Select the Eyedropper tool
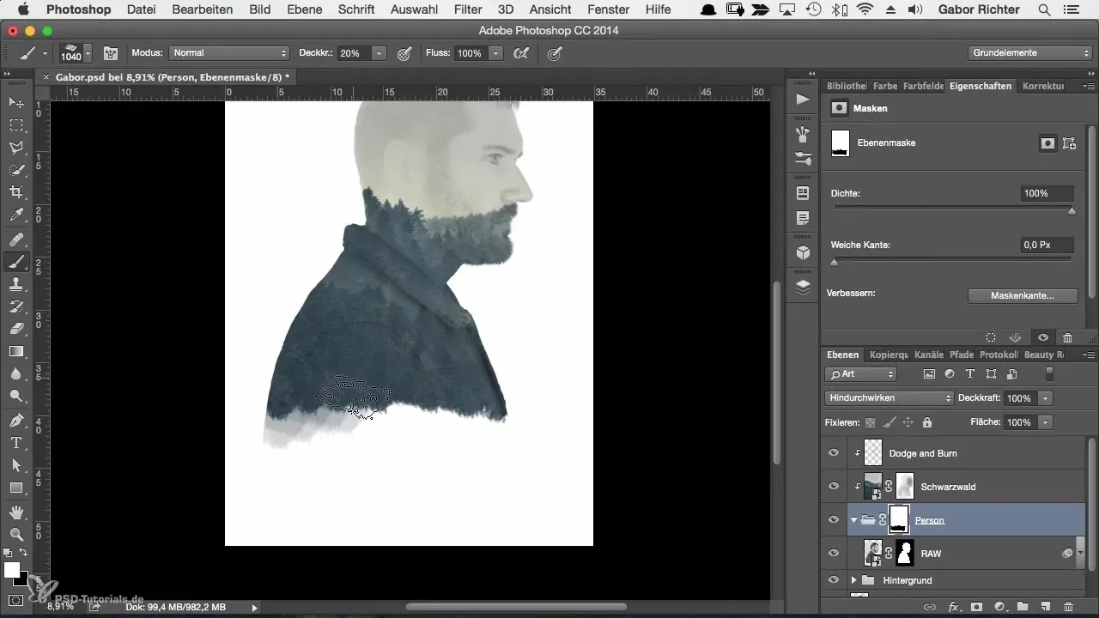This screenshot has height=618, width=1099. [15, 215]
